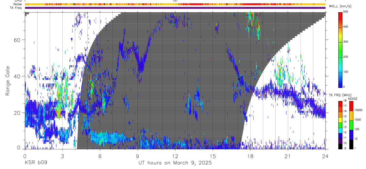Image resolution: width=366 pixels, height=169 pixels.
Task: Click the y-axis tick label '40'
Action: click(17, 76)
